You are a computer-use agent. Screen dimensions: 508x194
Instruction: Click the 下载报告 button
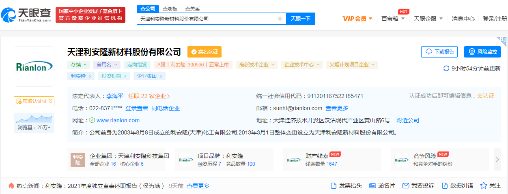pyautogui.click(x=439, y=52)
